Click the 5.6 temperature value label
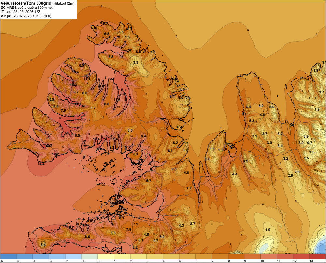Image resolution: width=326 pixels, height=263 pixels. coord(208,159)
